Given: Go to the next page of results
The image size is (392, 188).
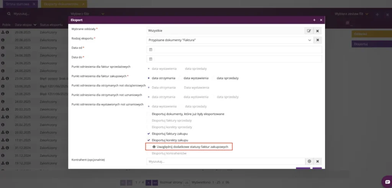Looking at the screenshot, I should pos(149,183).
